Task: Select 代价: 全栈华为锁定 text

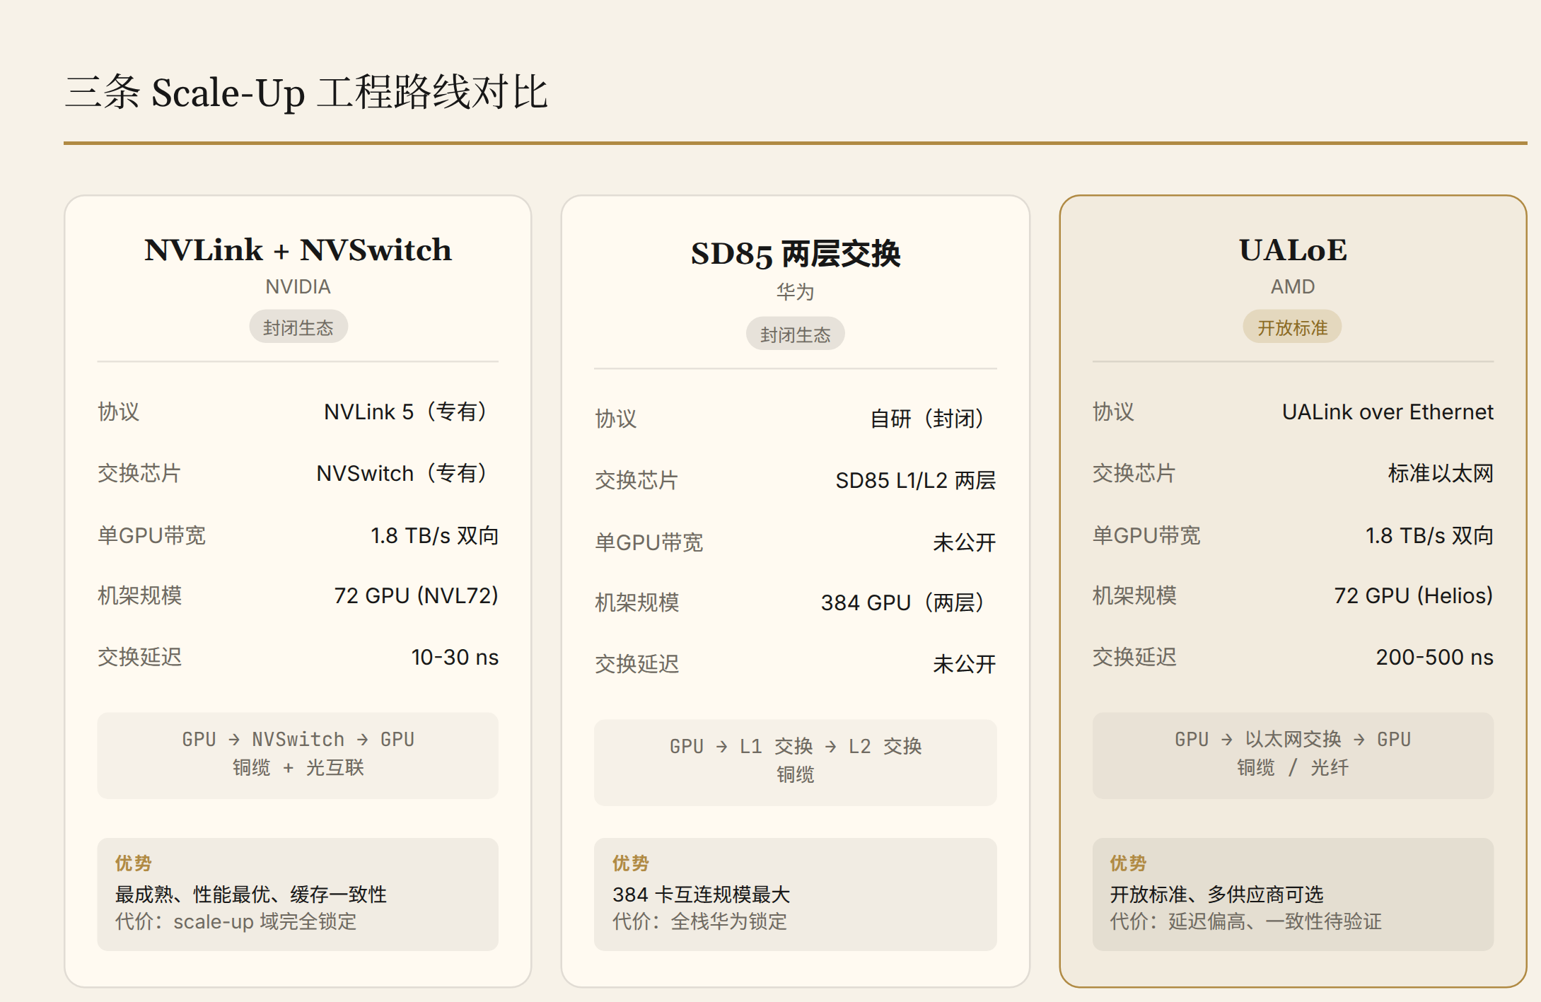Action: click(x=699, y=921)
